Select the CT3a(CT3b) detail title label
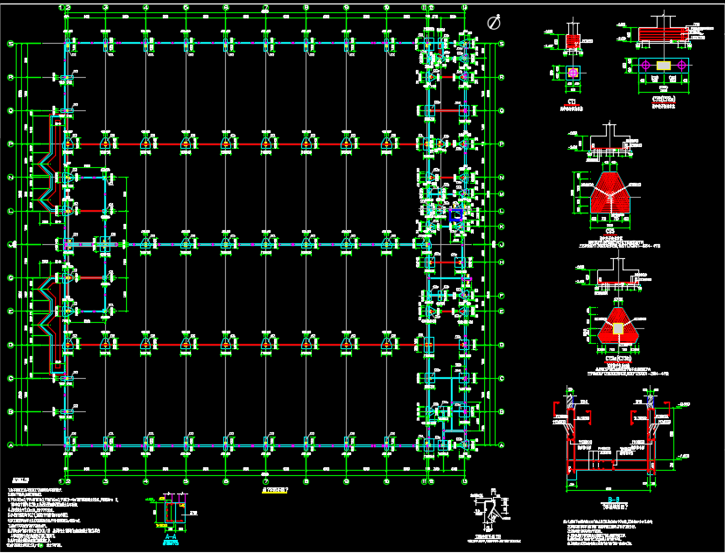This screenshot has width=725, height=553. (618, 359)
